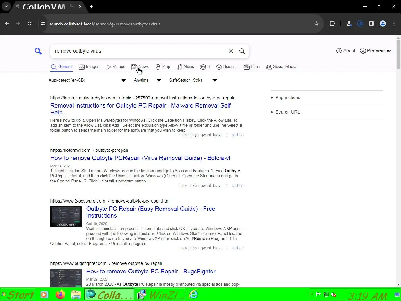
Task: Launch Internet Explorer from taskbar
Action: [194, 295]
